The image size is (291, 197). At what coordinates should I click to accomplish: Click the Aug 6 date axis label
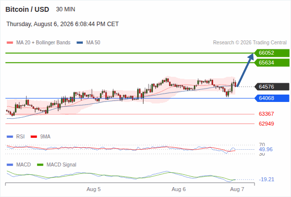(x=179, y=189)
